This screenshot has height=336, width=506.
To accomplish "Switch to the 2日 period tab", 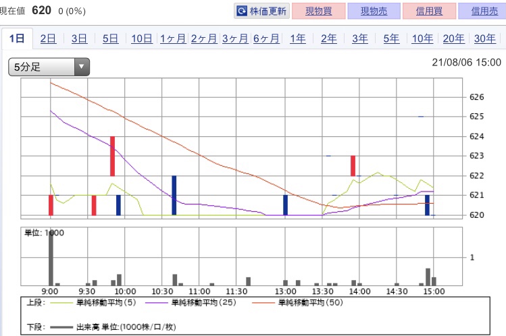I will pyautogui.click(x=48, y=38).
